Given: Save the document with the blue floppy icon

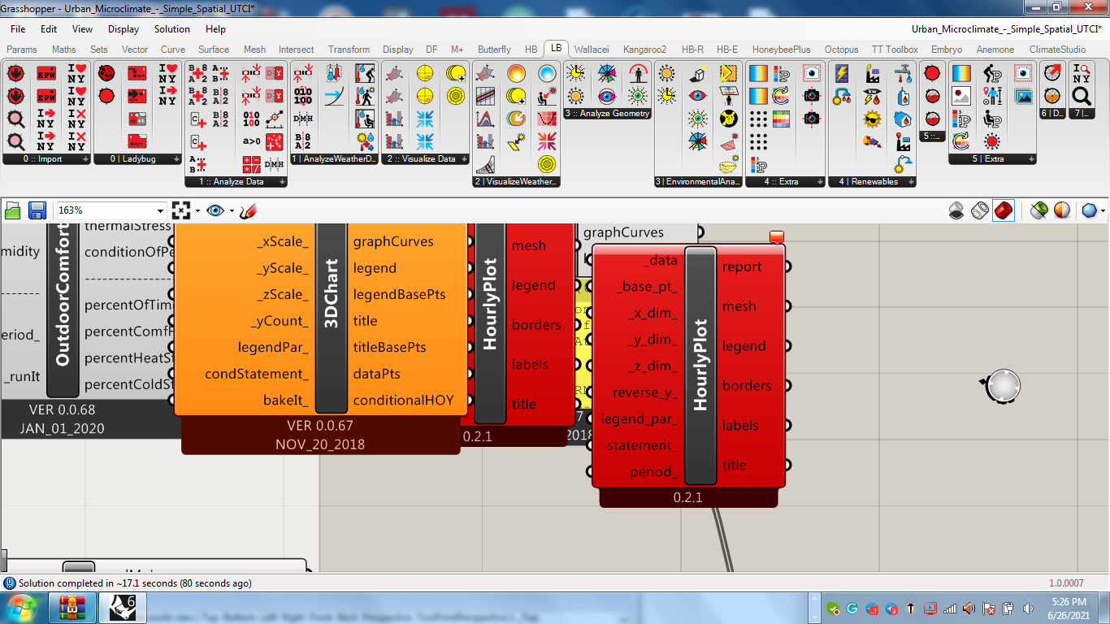Looking at the screenshot, I should click(37, 210).
